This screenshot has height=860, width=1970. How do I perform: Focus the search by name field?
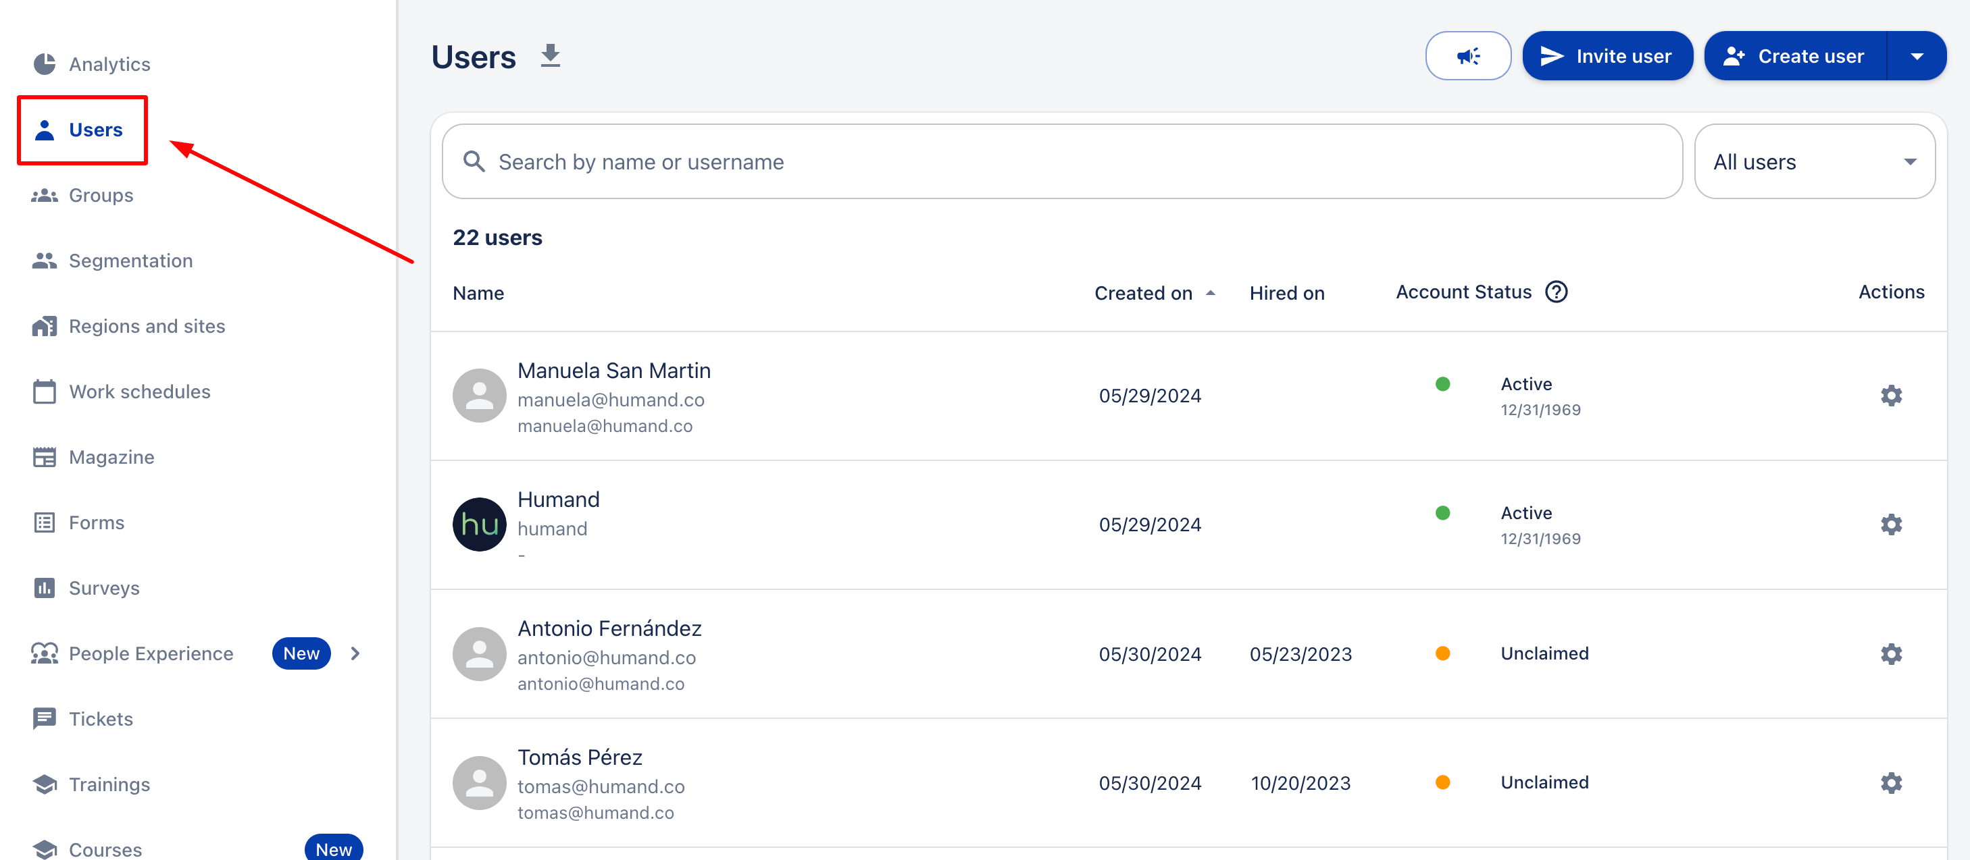(x=1061, y=162)
